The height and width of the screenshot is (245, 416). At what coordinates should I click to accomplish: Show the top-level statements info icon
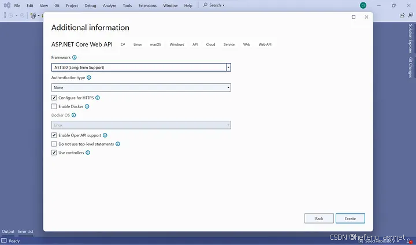pyautogui.click(x=118, y=144)
